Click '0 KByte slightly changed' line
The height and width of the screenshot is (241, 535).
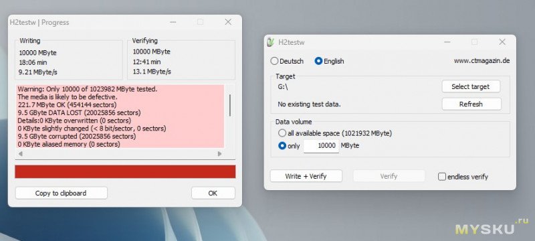pyautogui.click(x=92, y=129)
